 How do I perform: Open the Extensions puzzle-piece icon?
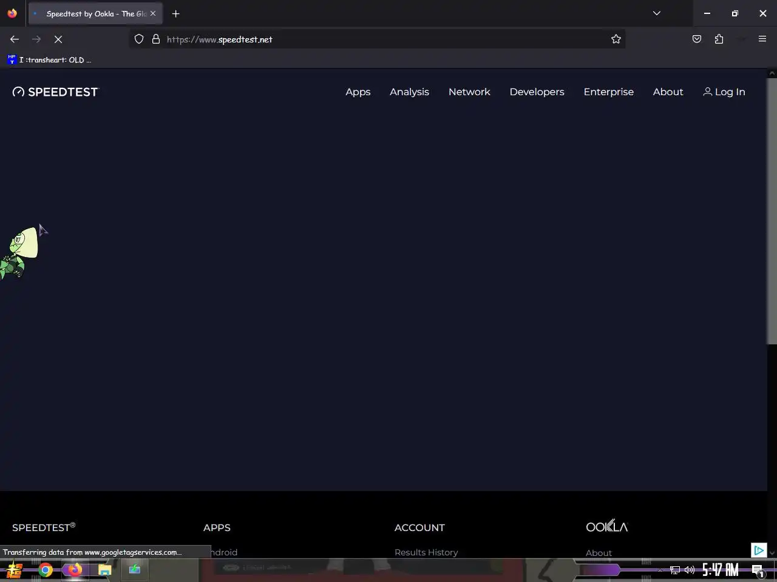click(719, 39)
